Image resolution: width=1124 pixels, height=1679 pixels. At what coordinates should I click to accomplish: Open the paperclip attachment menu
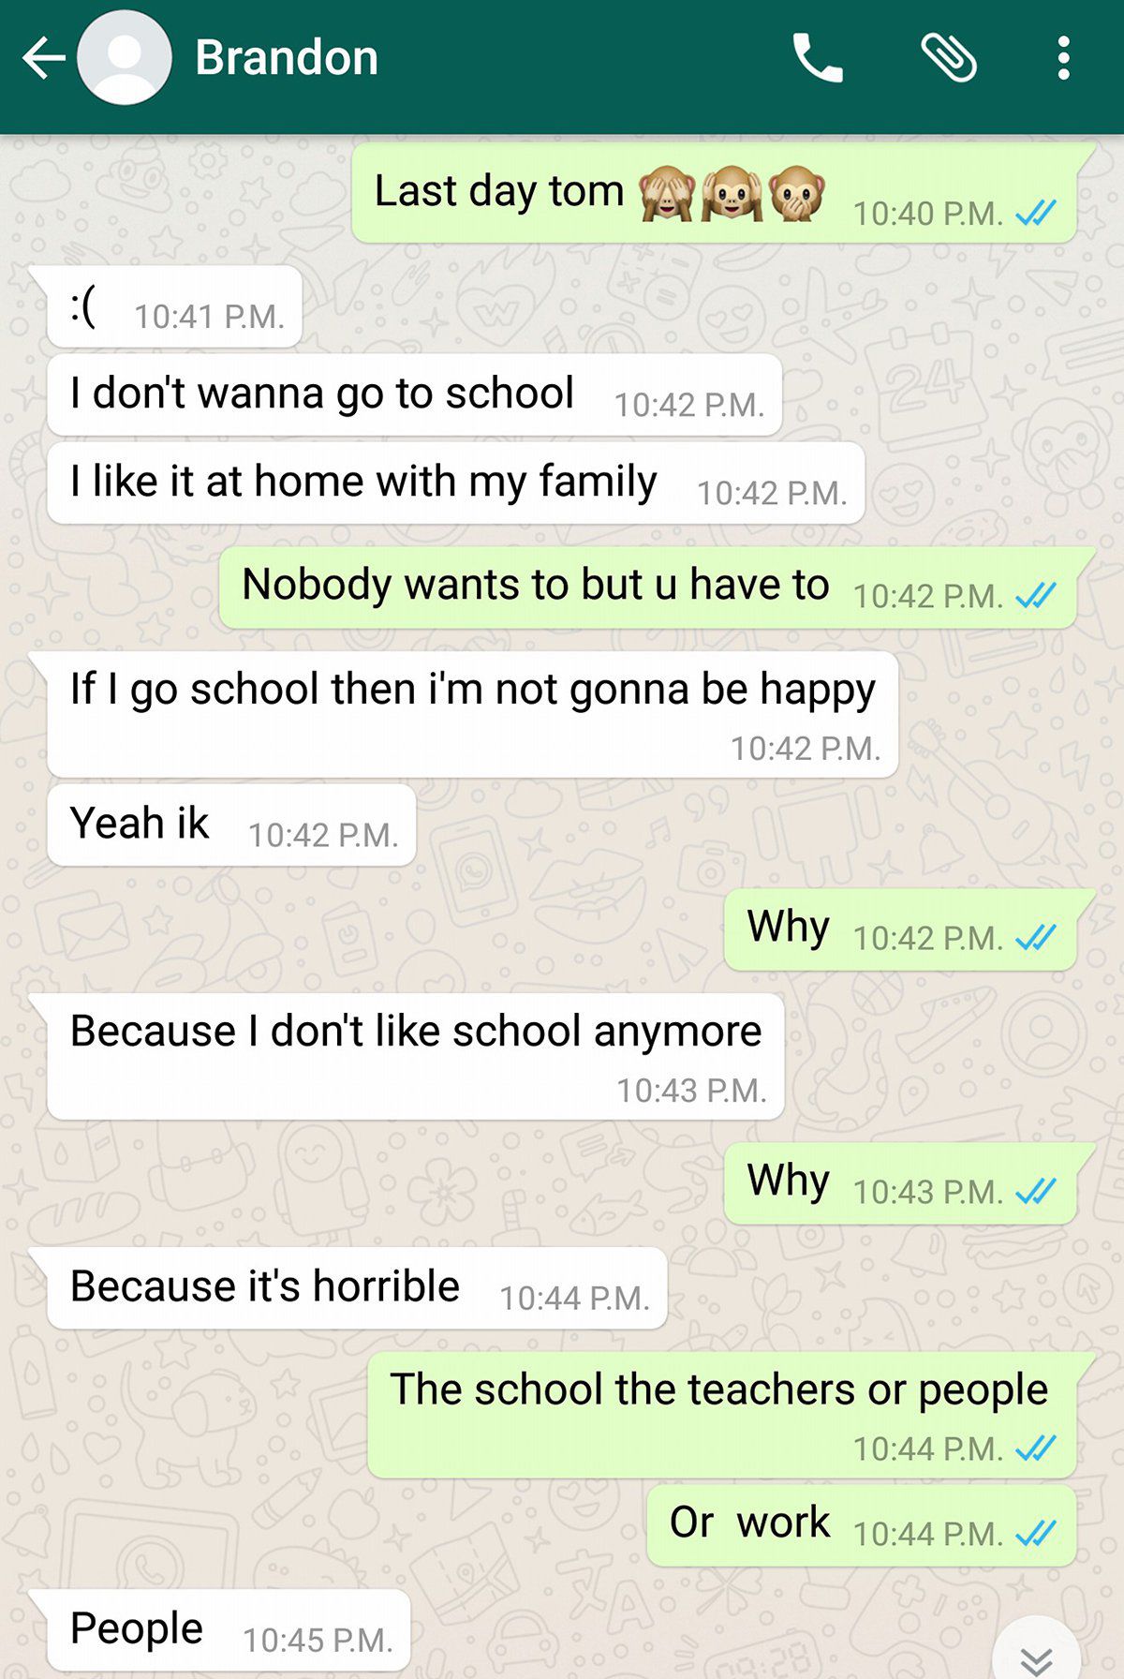(949, 58)
